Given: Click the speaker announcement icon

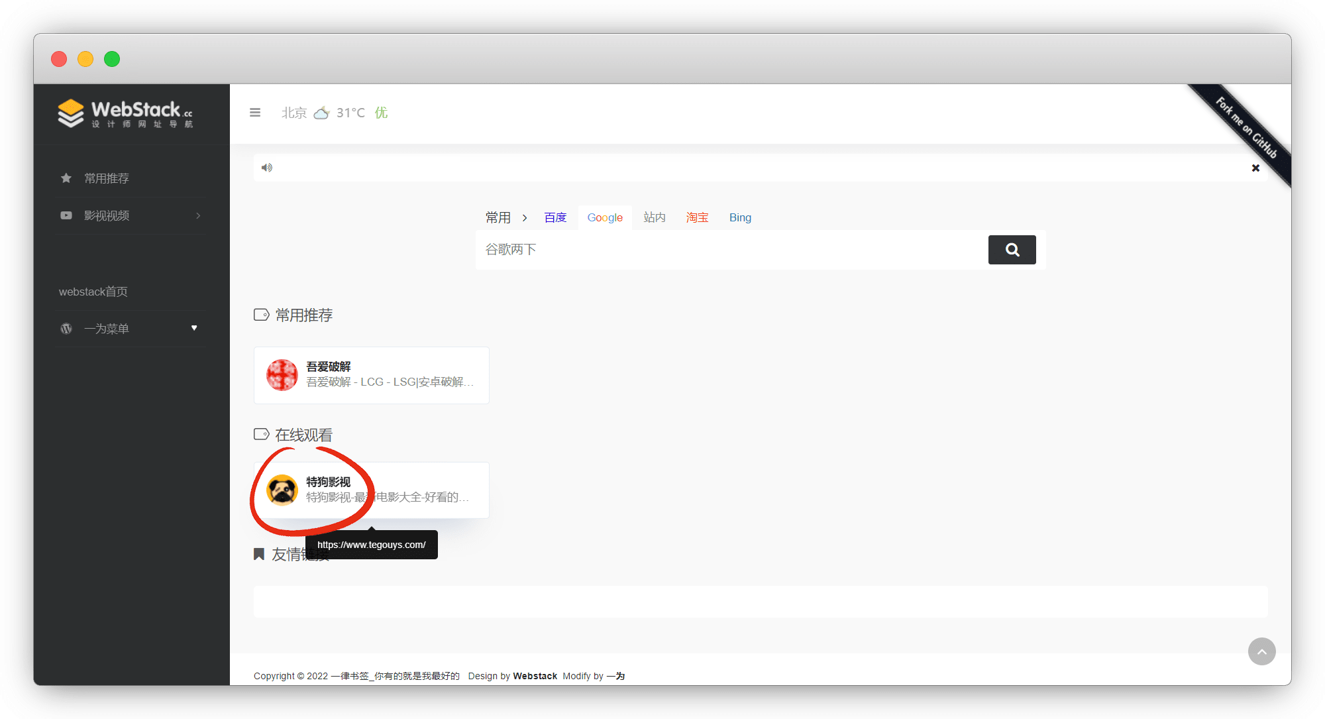Looking at the screenshot, I should [267, 168].
